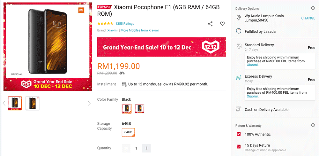This screenshot has width=319, height=156.
Task: Click CHANGE to update delivery address
Action: [308, 18]
